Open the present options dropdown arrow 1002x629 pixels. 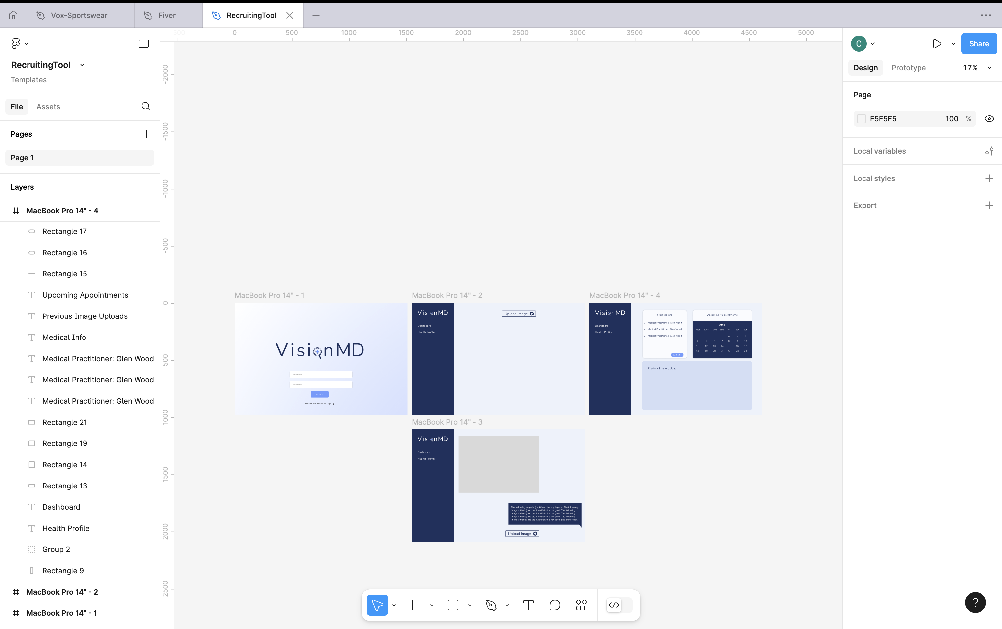(953, 44)
